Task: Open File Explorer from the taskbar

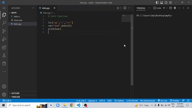Action: pos(65,105)
